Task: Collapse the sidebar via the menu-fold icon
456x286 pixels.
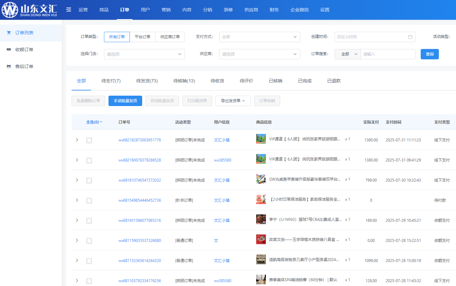Action: coord(69,10)
